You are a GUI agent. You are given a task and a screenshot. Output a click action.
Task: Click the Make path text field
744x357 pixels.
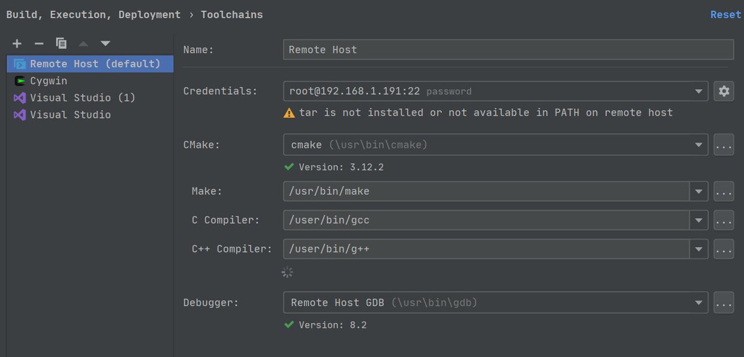coord(487,191)
